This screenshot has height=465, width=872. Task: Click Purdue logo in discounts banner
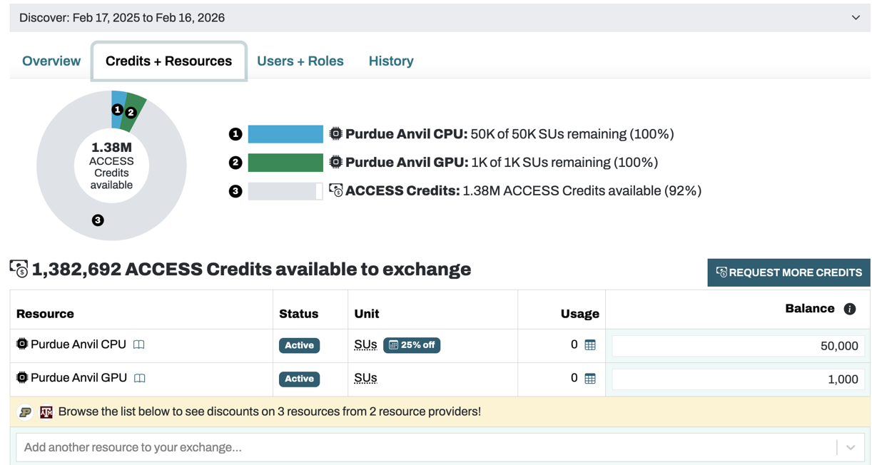coord(26,412)
